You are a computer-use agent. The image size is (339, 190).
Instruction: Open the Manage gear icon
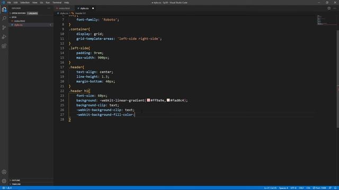(x=4, y=181)
